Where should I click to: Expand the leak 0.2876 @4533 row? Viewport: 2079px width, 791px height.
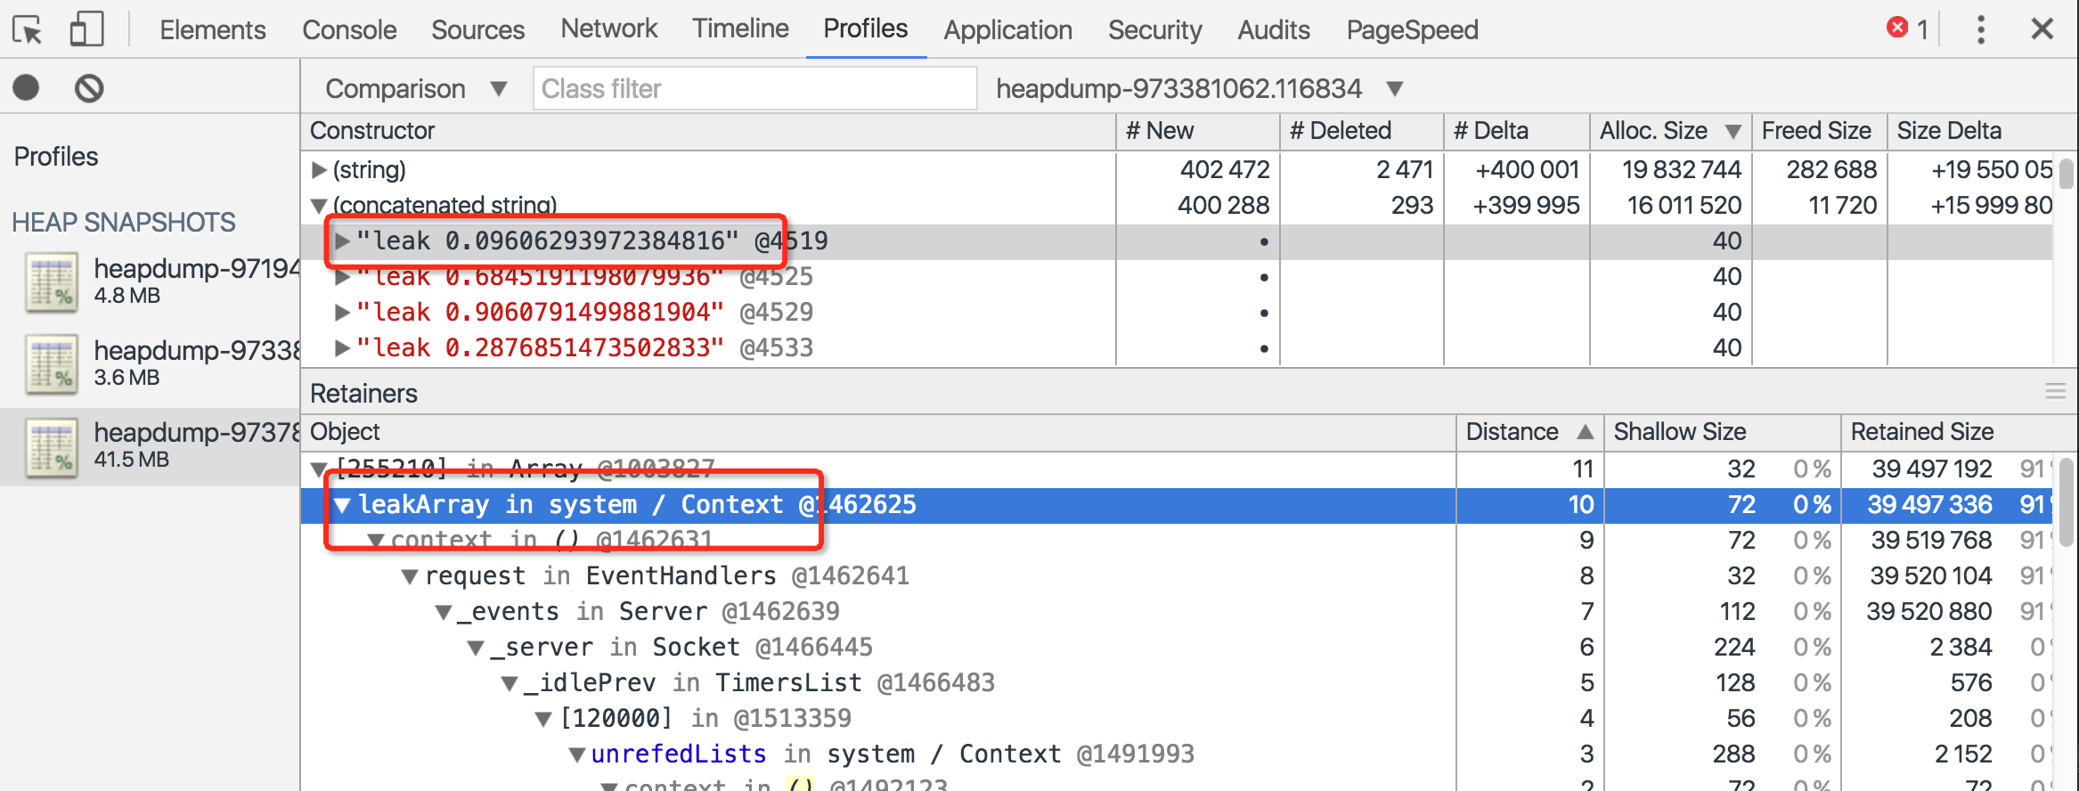(342, 347)
